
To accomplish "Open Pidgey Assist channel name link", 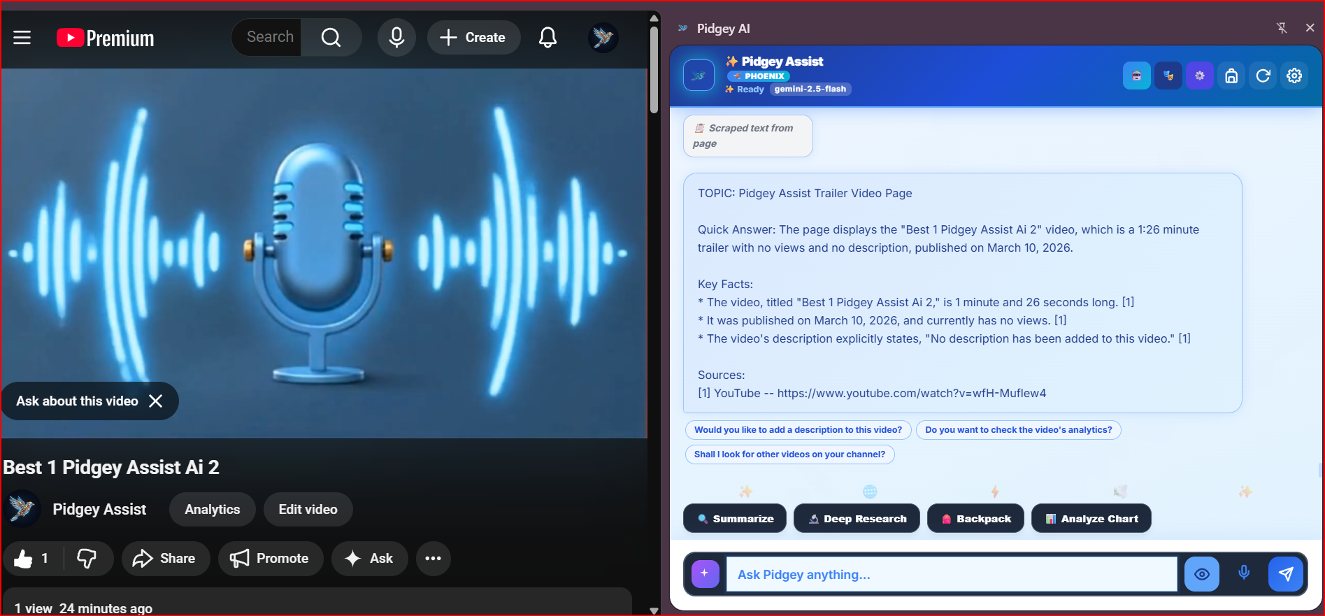I will [99, 509].
